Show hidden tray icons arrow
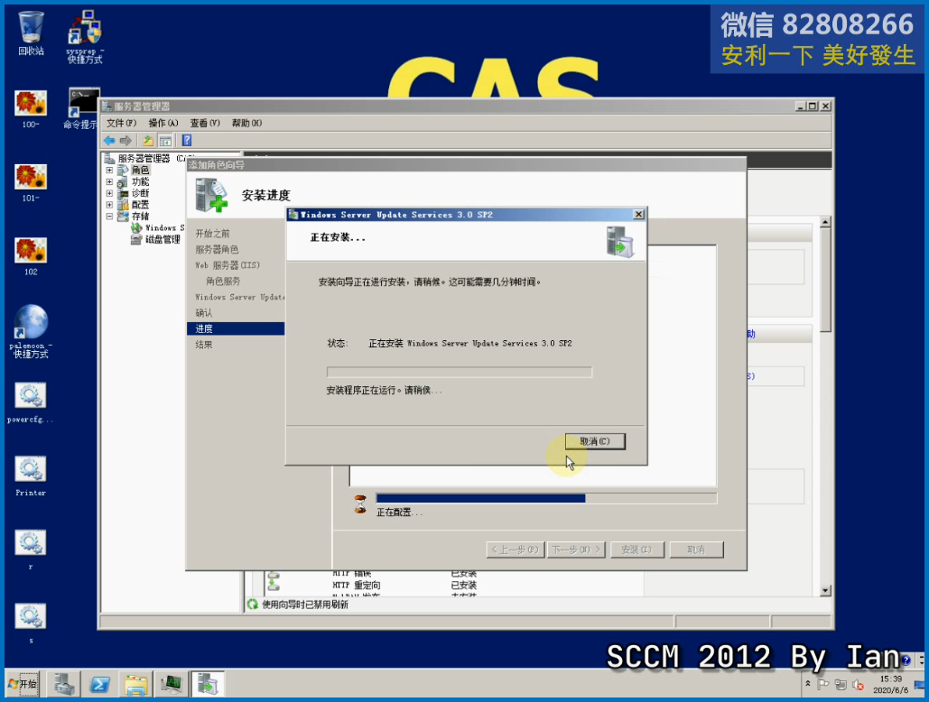Screen dimensions: 929x702 [x=807, y=684]
